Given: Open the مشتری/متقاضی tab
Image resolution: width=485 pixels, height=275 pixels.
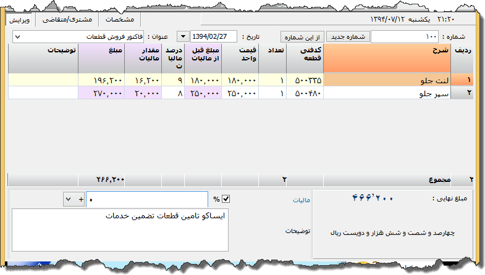Looking at the screenshot, I should 69,19.
